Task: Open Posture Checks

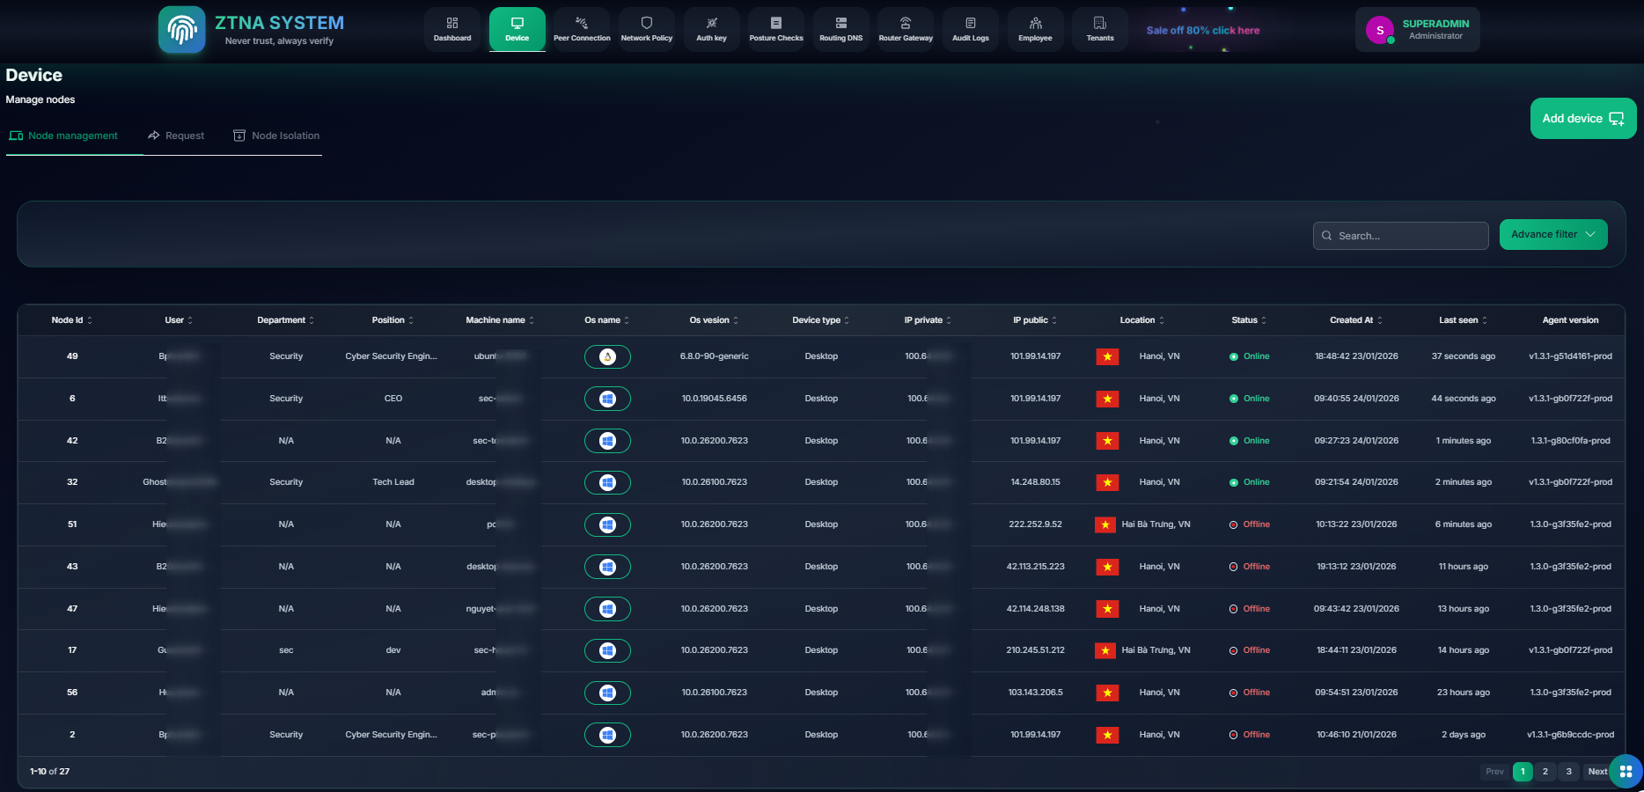Action: point(776,30)
